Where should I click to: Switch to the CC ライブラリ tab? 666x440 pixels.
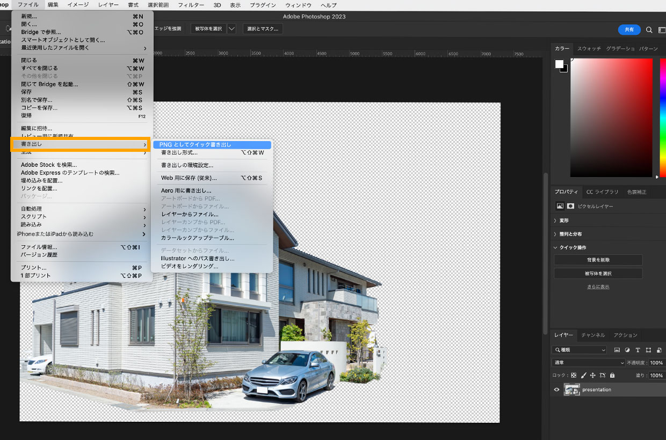pyautogui.click(x=602, y=192)
